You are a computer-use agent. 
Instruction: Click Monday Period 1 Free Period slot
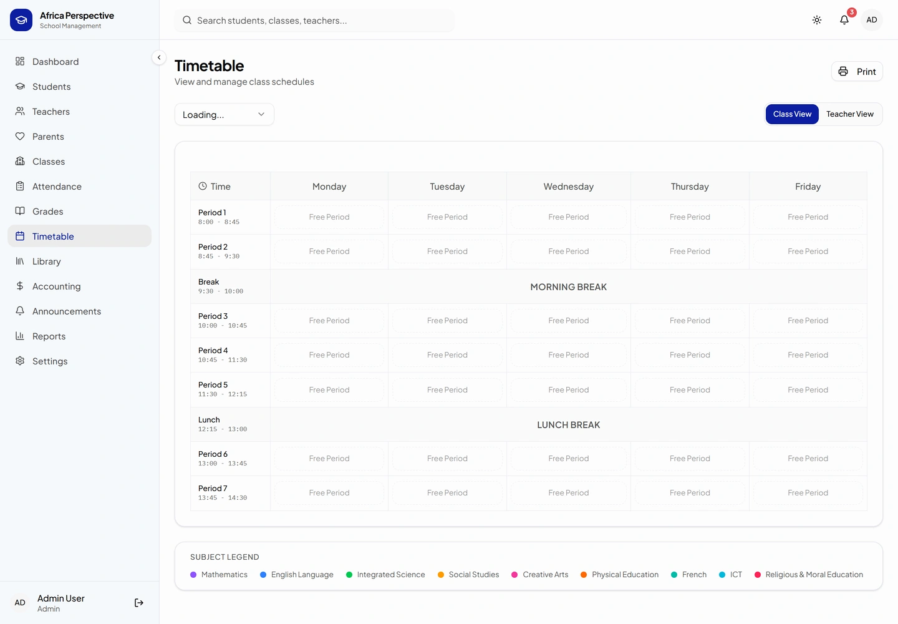point(329,217)
